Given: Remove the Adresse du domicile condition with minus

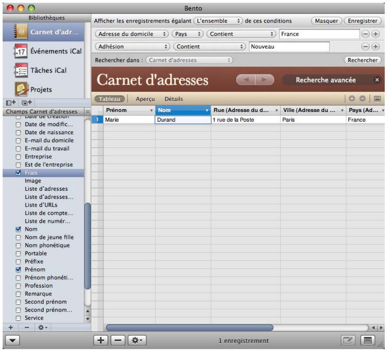Looking at the screenshot, I should click(365, 34).
